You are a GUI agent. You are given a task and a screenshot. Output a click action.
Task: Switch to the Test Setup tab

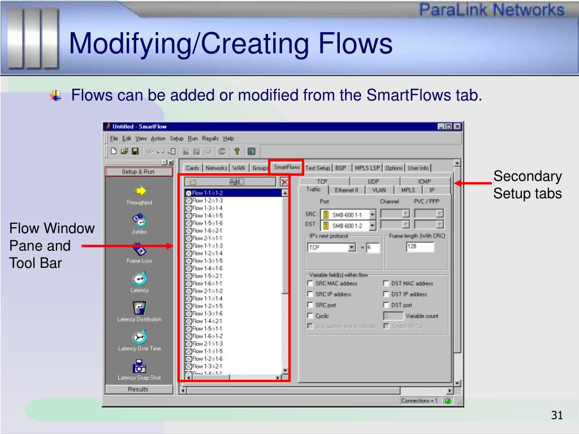318,168
